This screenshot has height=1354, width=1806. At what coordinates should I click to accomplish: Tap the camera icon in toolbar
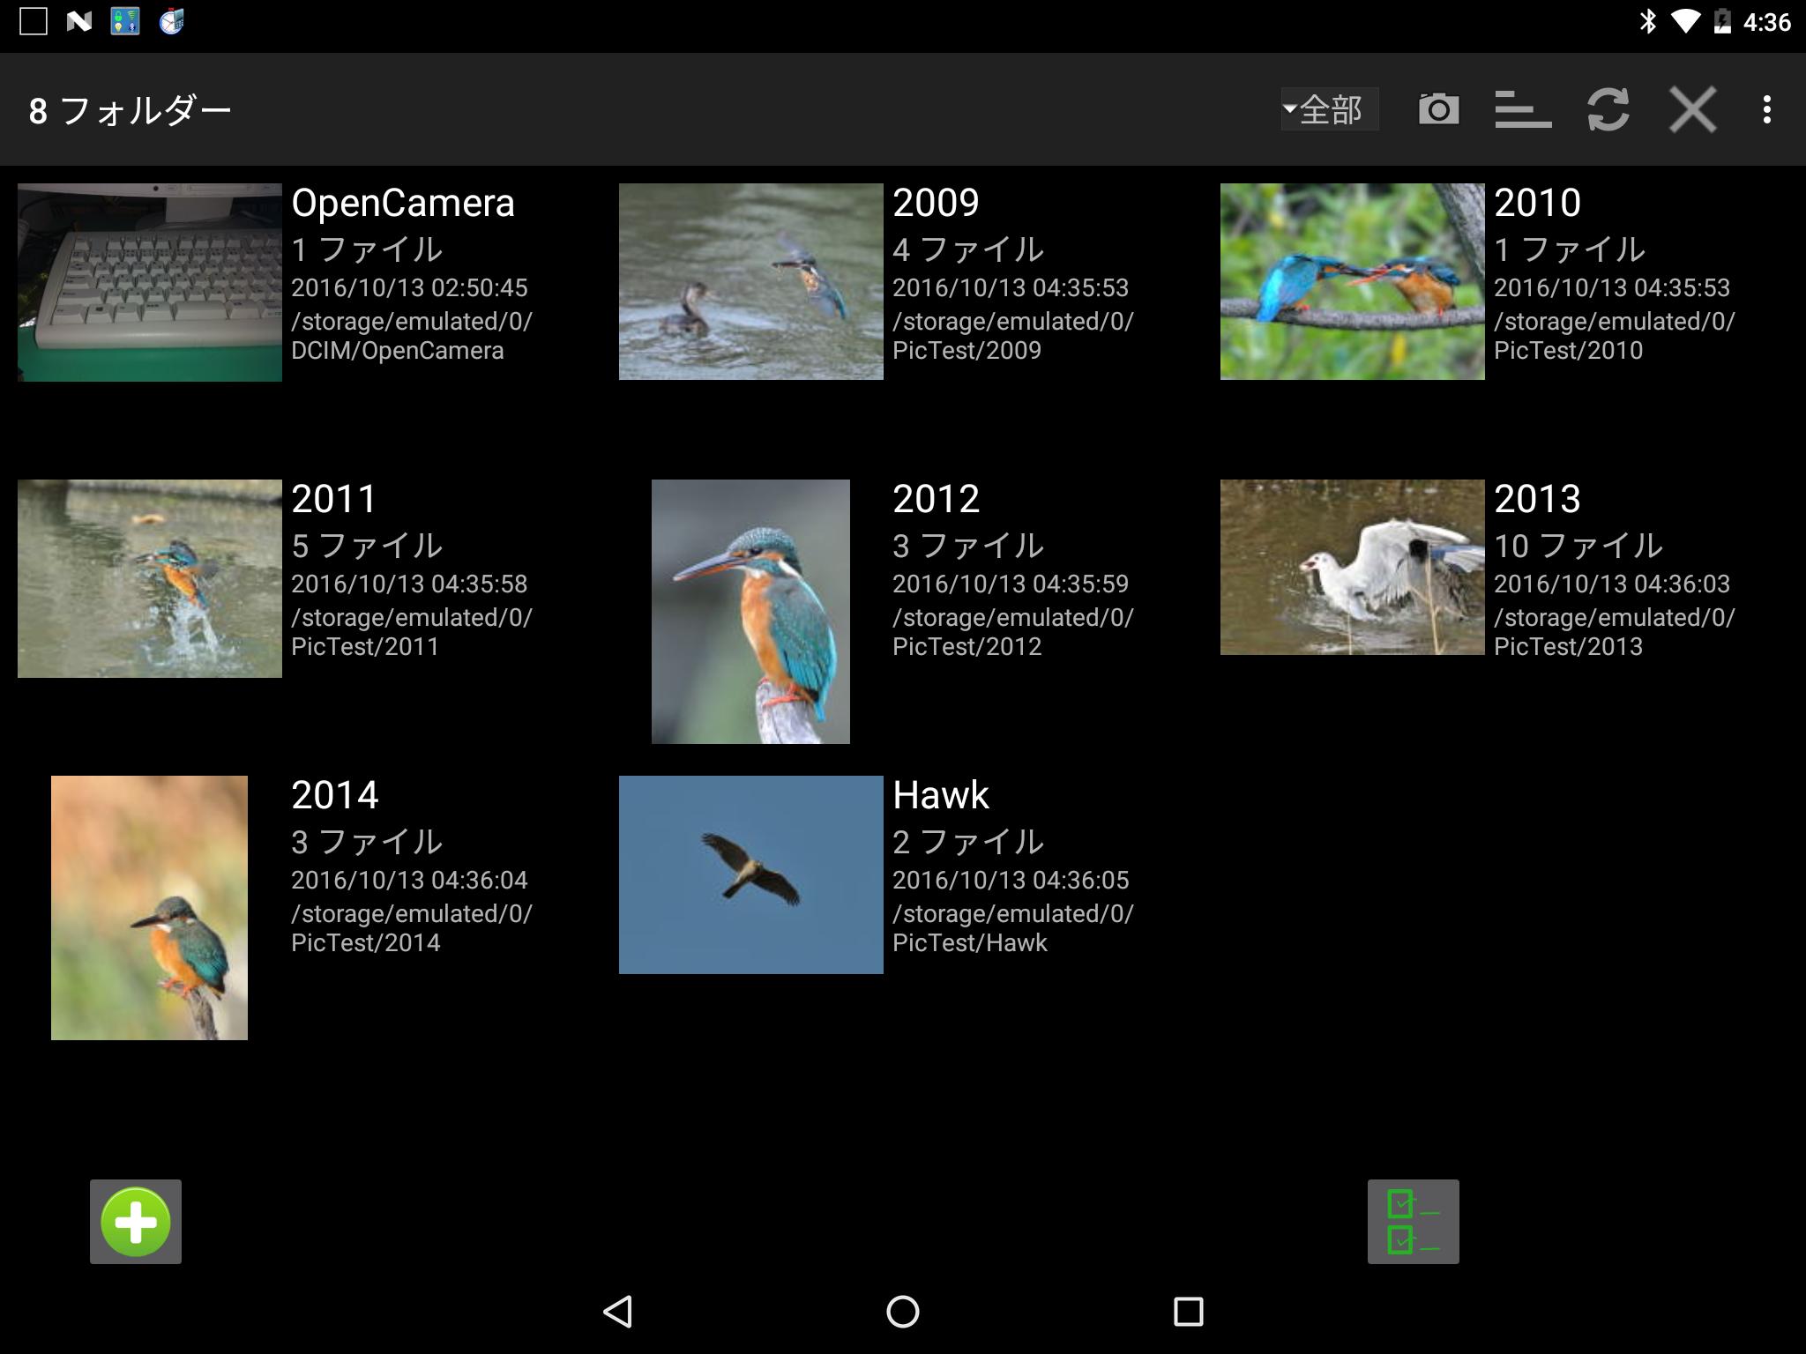(x=1438, y=109)
